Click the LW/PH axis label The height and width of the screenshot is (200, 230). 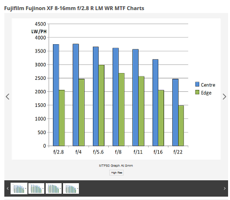[39, 31]
